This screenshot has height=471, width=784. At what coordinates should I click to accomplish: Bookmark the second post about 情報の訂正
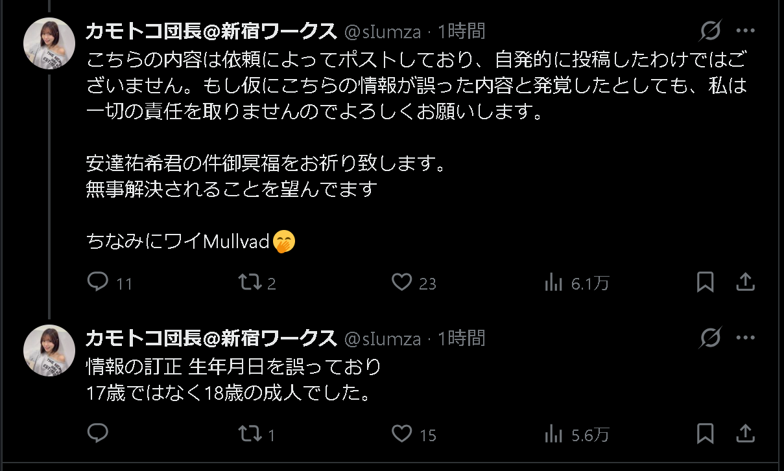(706, 433)
